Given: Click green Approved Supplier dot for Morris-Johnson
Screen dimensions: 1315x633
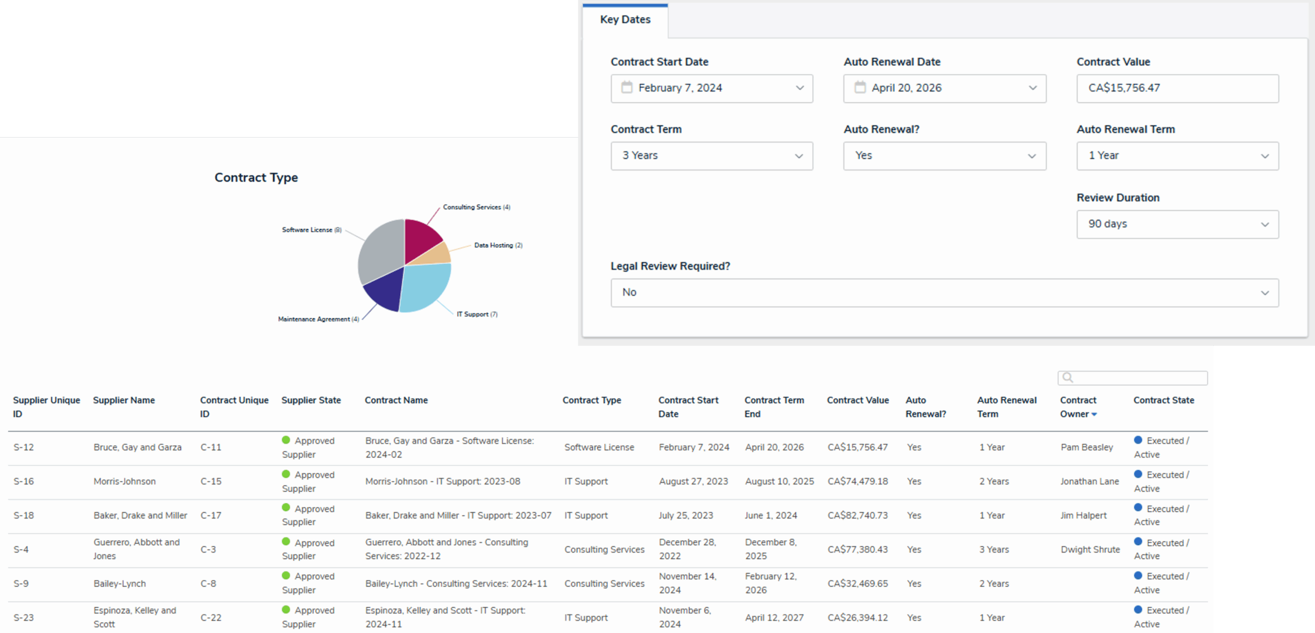Looking at the screenshot, I should [x=286, y=474].
